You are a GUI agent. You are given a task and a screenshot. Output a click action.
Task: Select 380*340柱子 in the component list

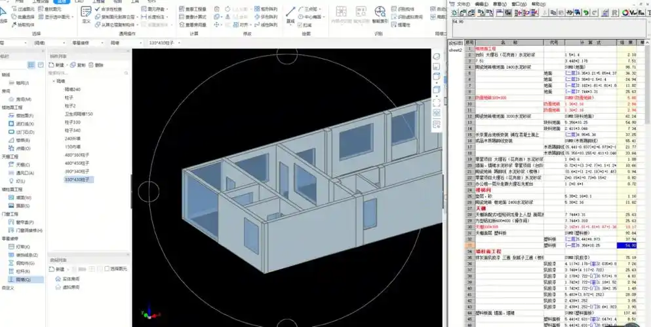point(77,171)
